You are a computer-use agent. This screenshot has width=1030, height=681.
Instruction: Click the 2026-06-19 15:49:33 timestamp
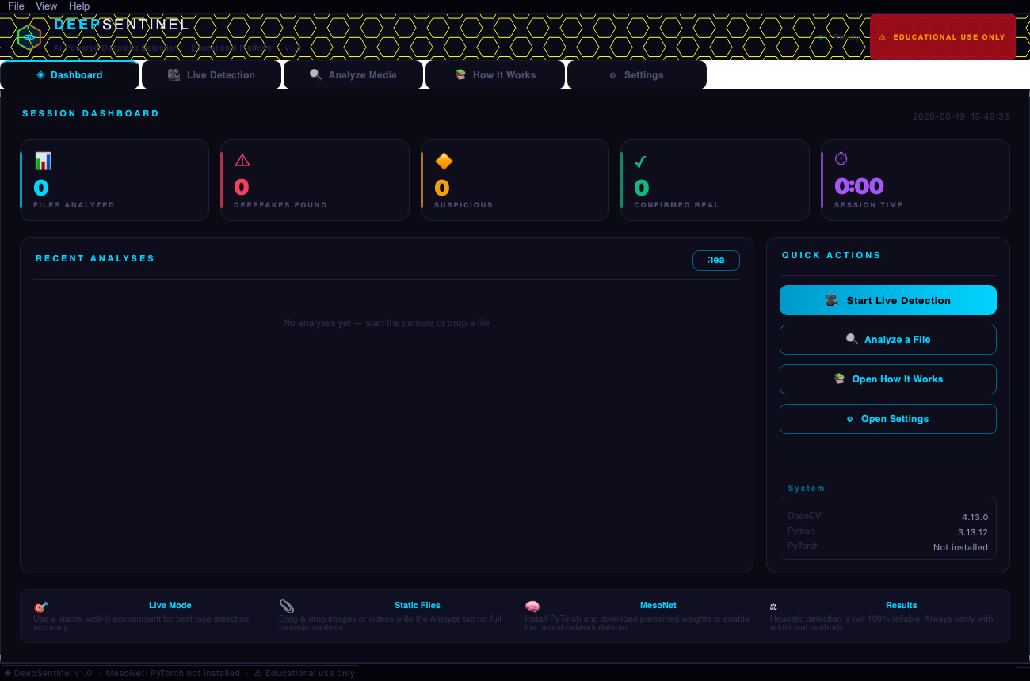(961, 116)
